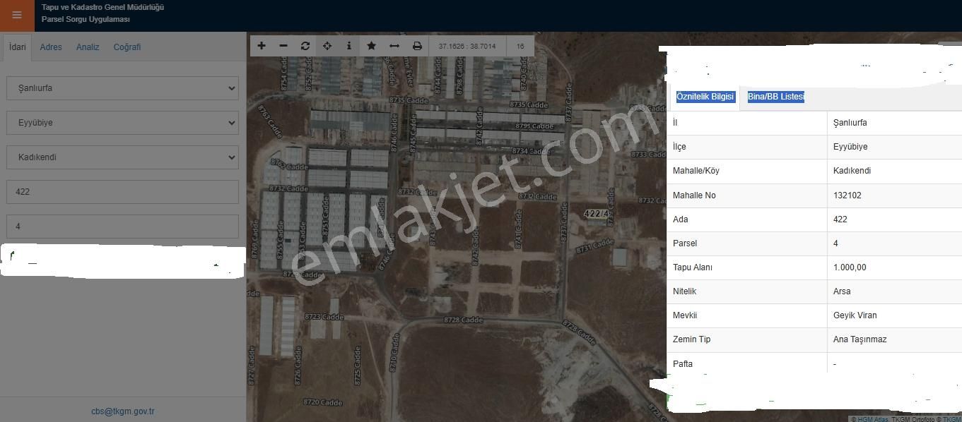Print the map using the printer icon
962x422 pixels.
coord(417,46)
